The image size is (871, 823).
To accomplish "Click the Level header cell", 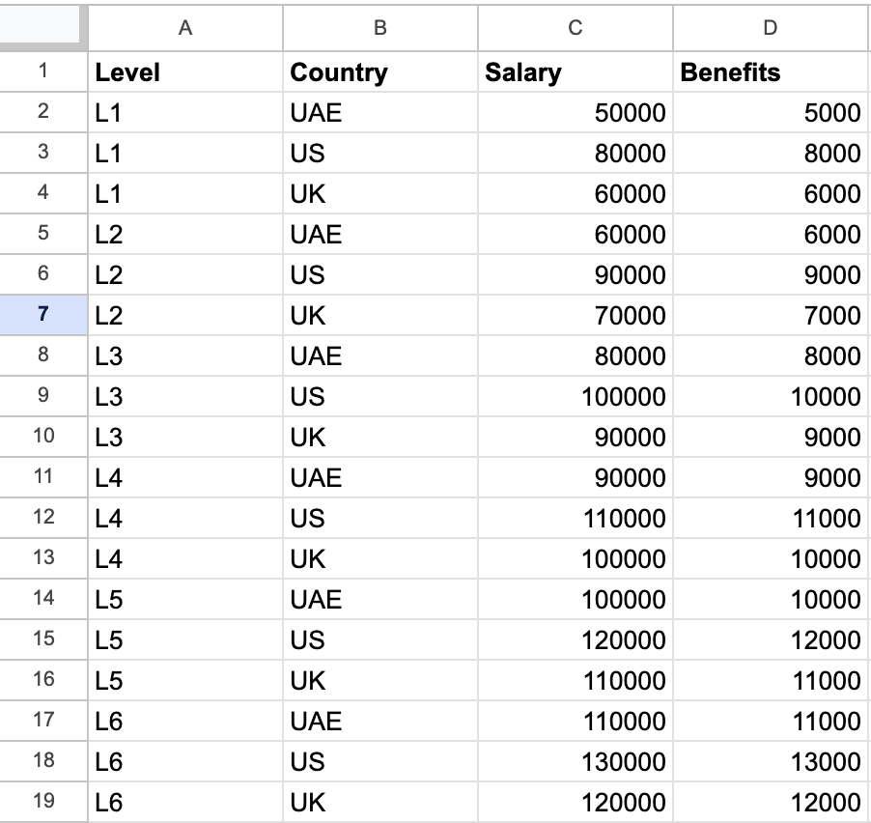I will (x=185, y=72).
